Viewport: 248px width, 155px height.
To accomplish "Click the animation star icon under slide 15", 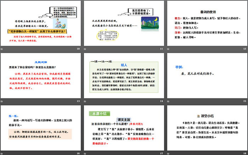I will click(x=168, y=101).
